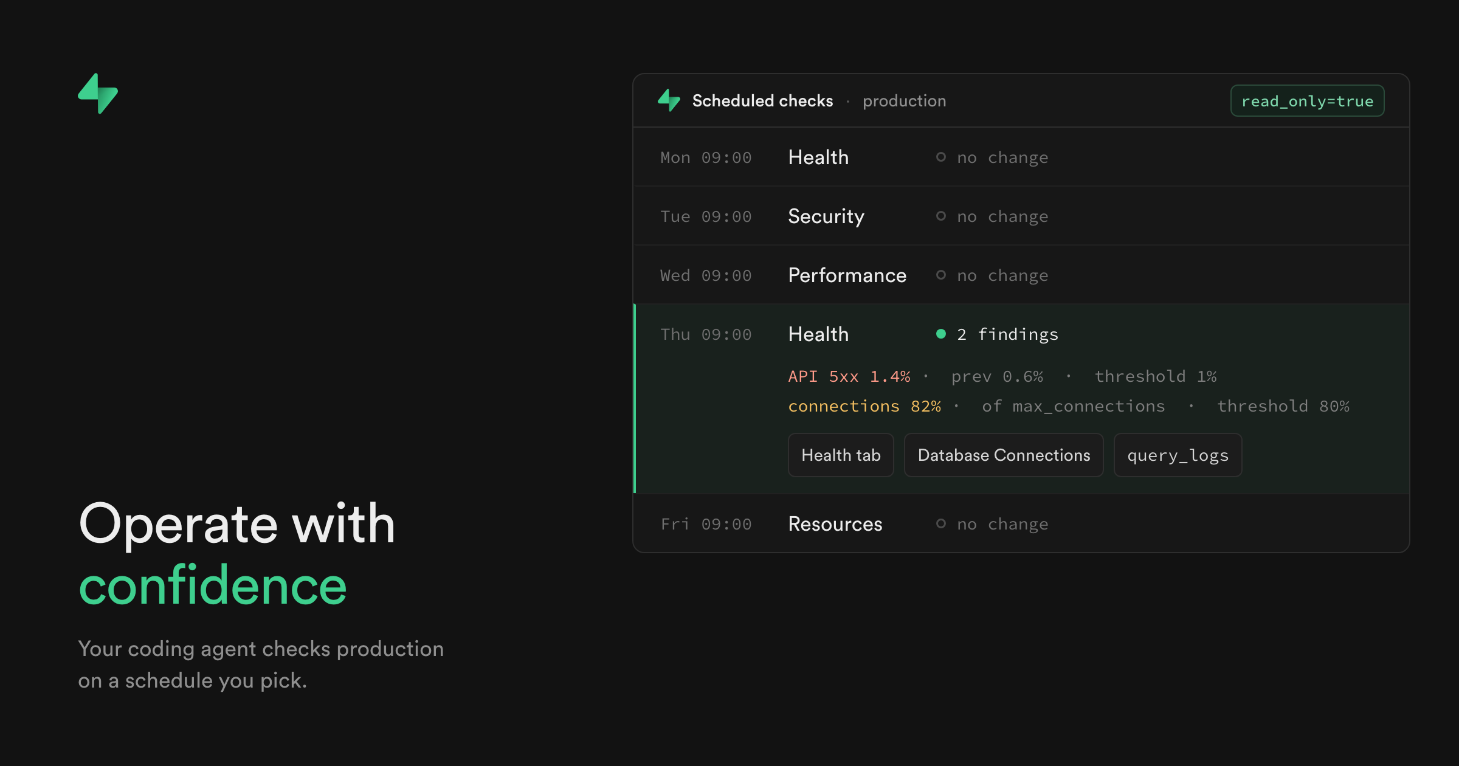
Task: Click the 'connections 82%' finding
Action: tap(864, 406)
